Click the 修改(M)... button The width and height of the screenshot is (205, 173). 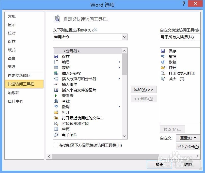172,129
